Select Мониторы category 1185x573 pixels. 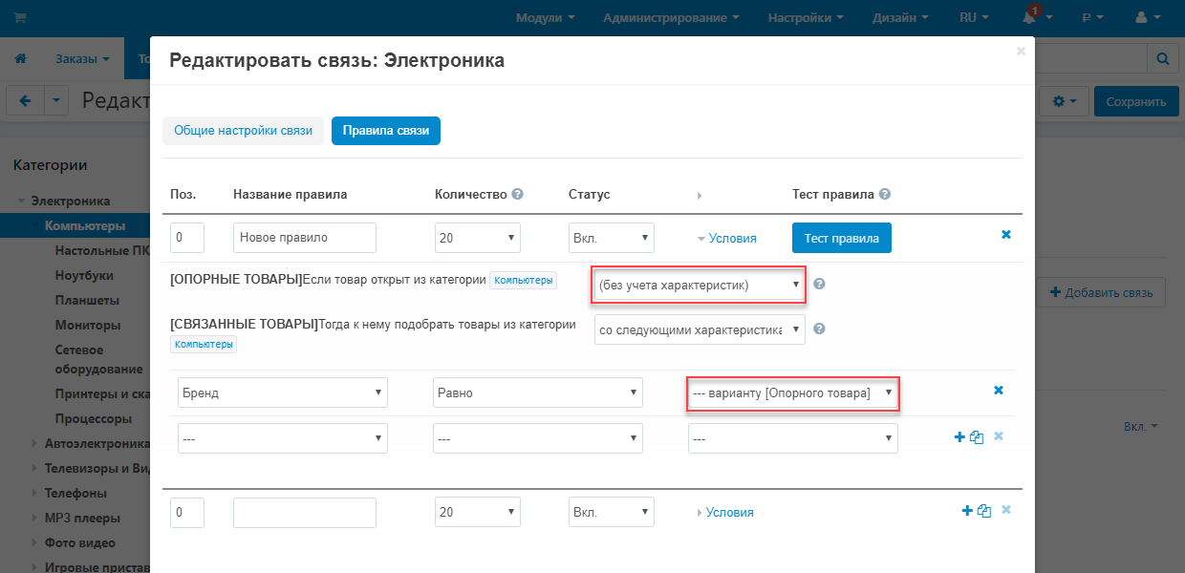tap(88, 325)
